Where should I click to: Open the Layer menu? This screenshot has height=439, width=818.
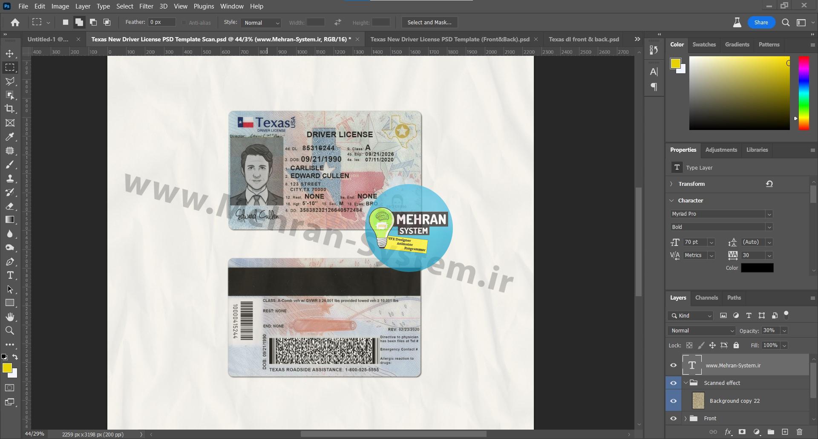[x=83, y=6]
